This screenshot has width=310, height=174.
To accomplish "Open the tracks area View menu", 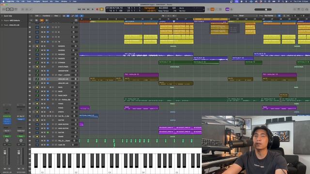I will point(57,16).
